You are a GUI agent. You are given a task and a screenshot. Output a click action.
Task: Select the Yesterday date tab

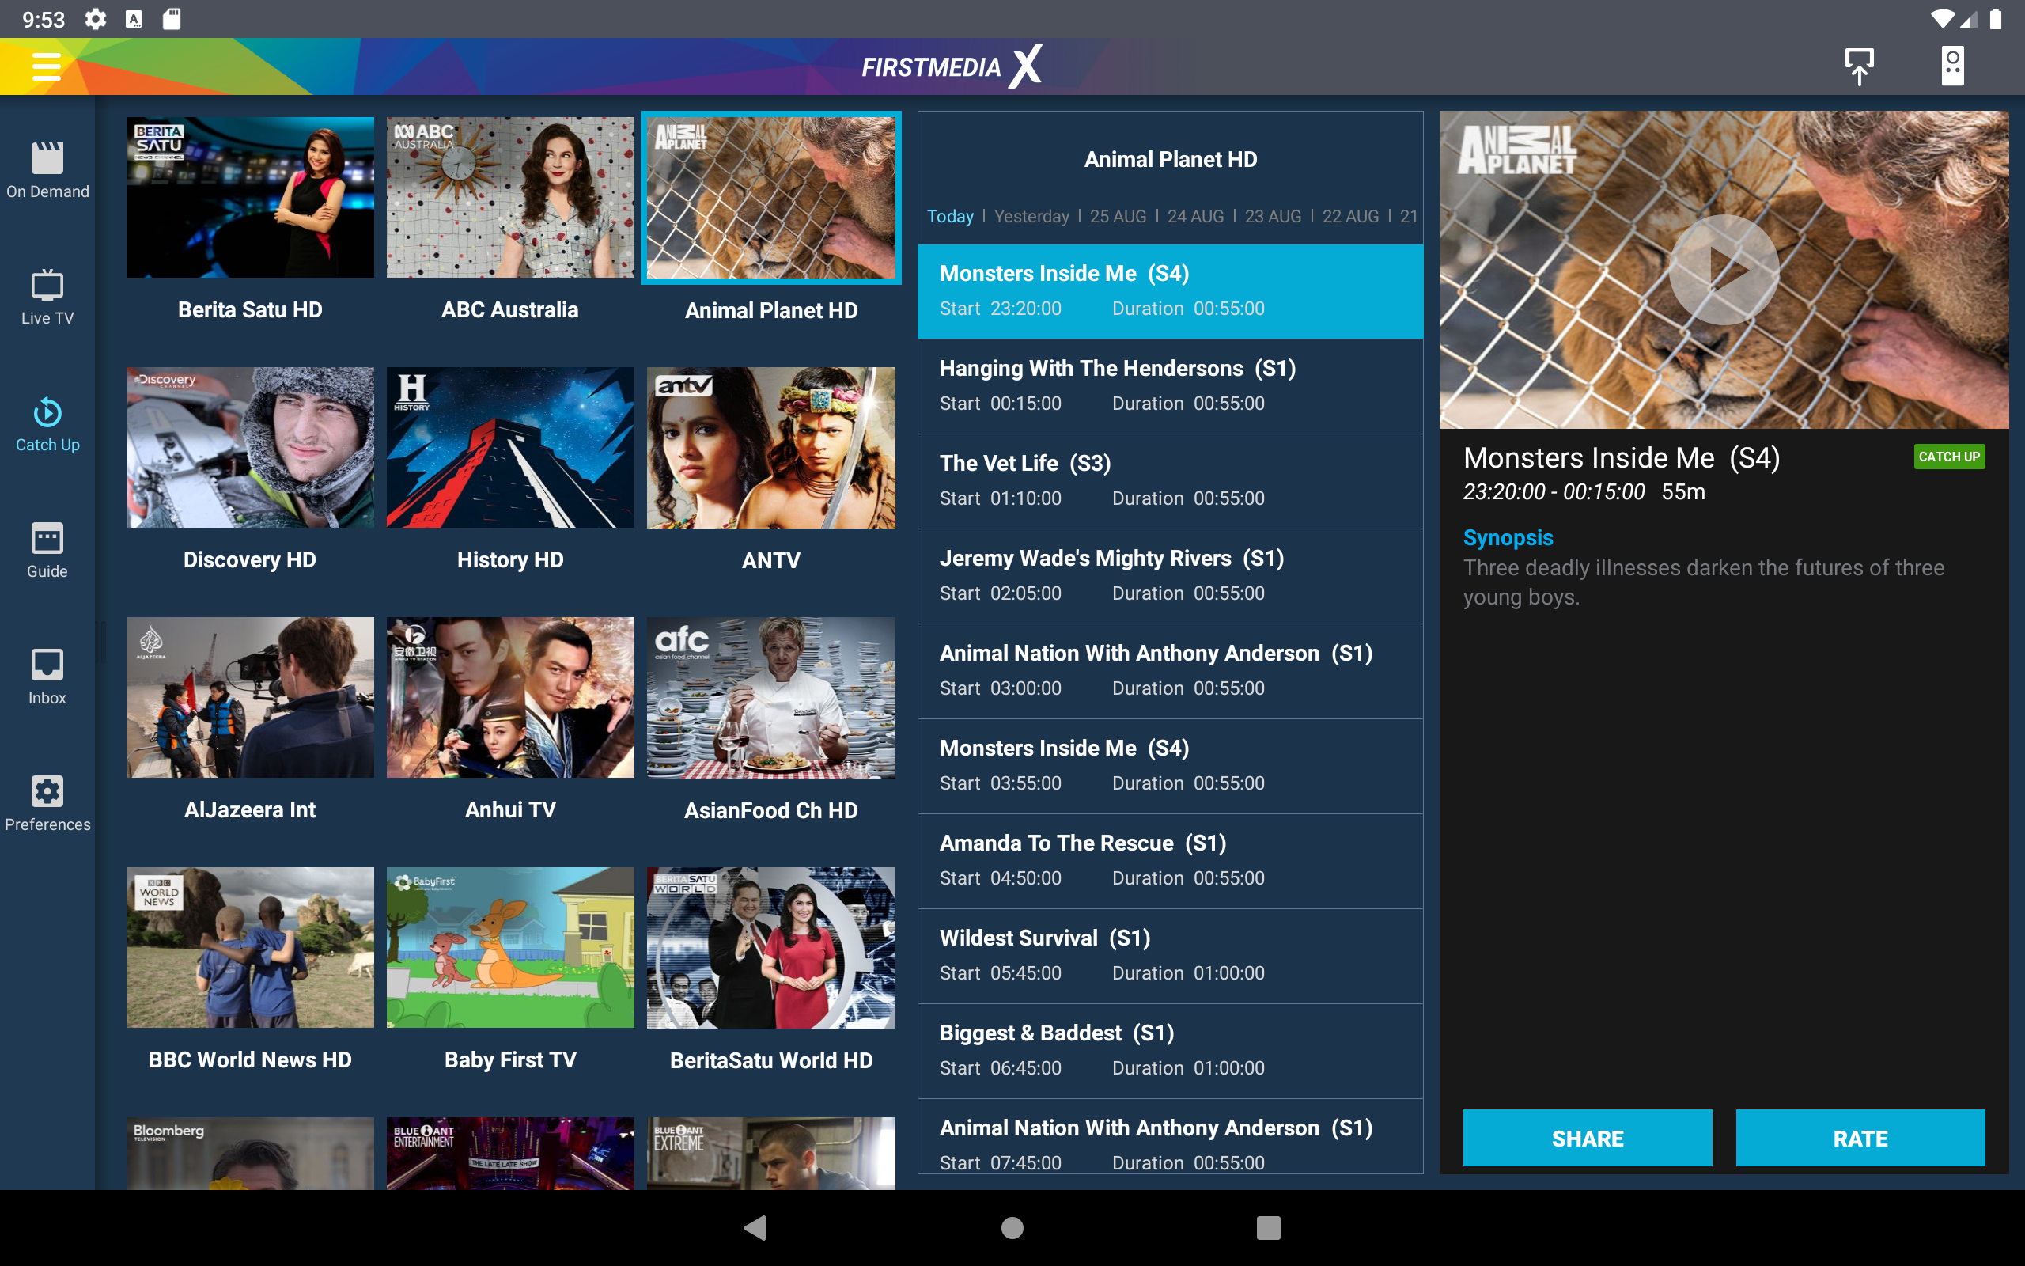click(x=1031, y=216)
